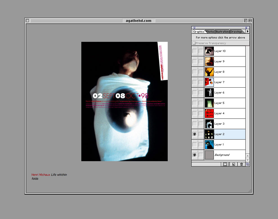The image size is (278, 219).
Task: Click the Layer 1 name
Action: click(x=219, y=145)
